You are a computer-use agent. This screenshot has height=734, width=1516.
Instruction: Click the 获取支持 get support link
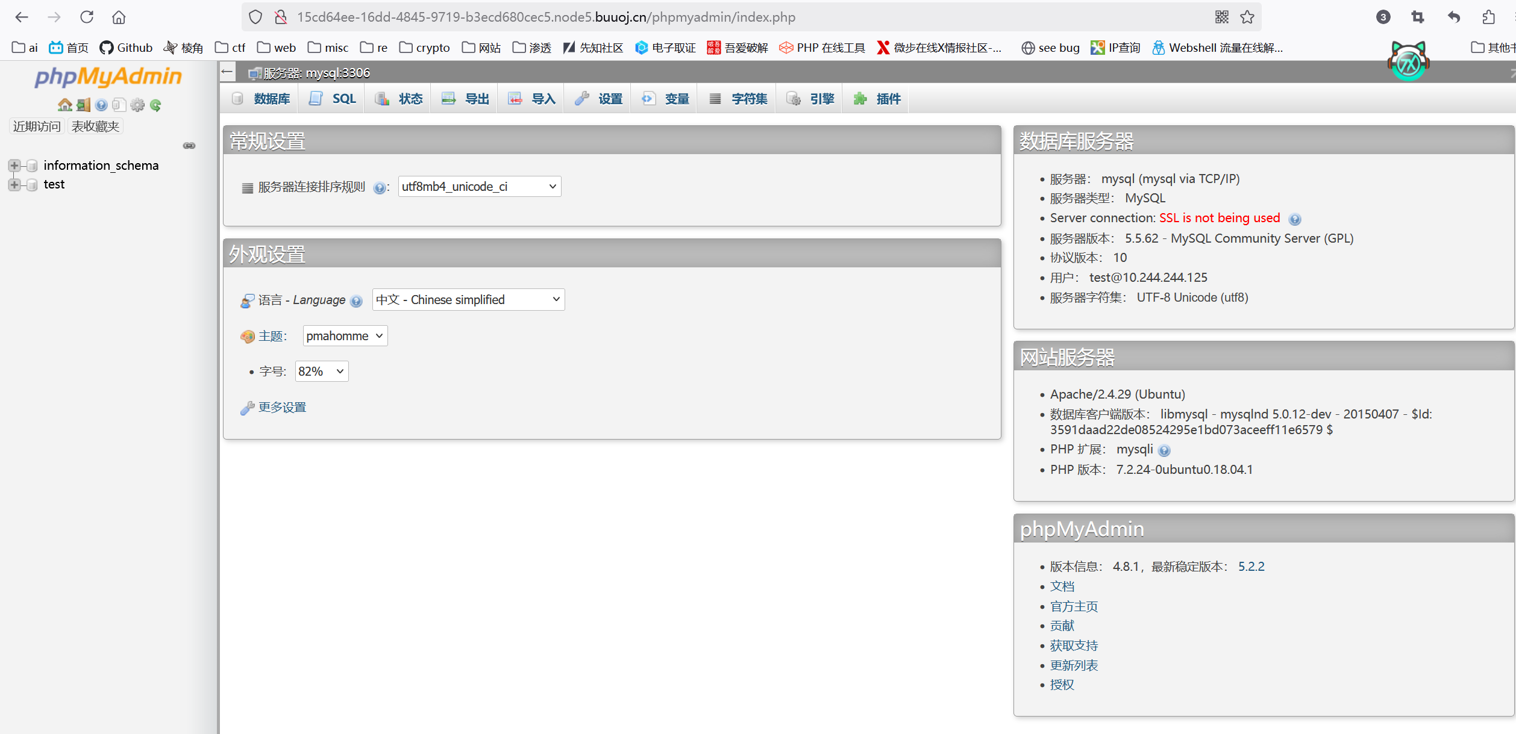(1074, 645)
